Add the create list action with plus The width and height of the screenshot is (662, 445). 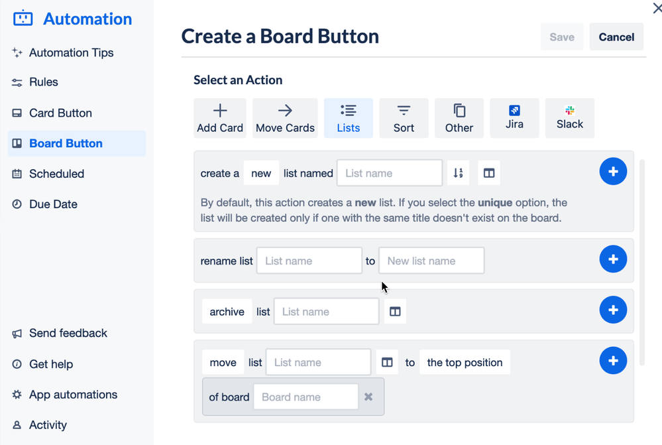pyautogui.click(x=613, y=172)
